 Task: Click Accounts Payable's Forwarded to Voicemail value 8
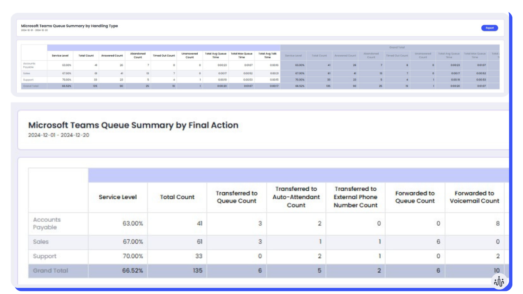[x=498, y=224]
